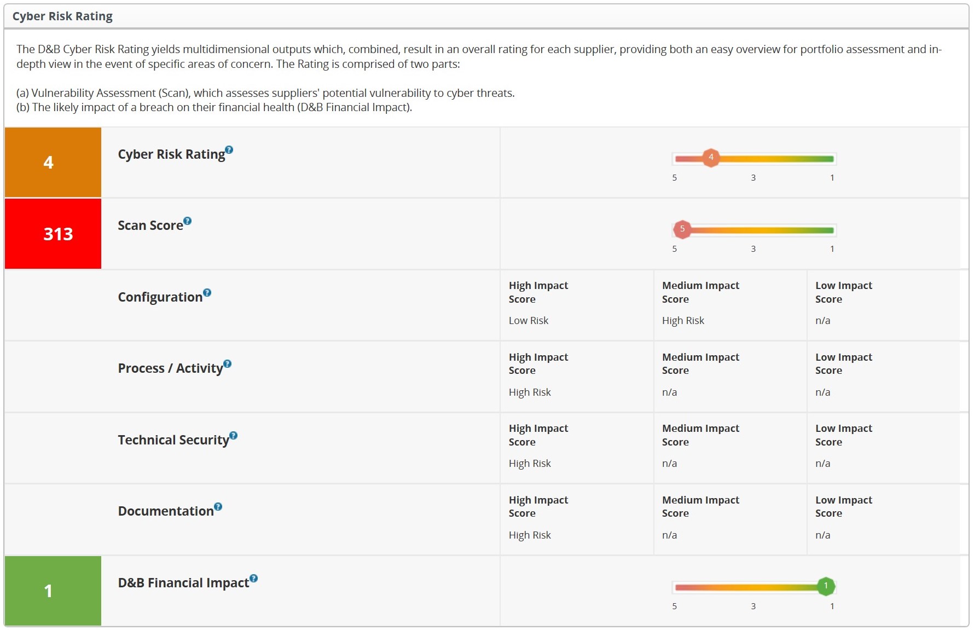Click the orange rating tile showing 4
The image size is (974, 630).
[53, 162]
